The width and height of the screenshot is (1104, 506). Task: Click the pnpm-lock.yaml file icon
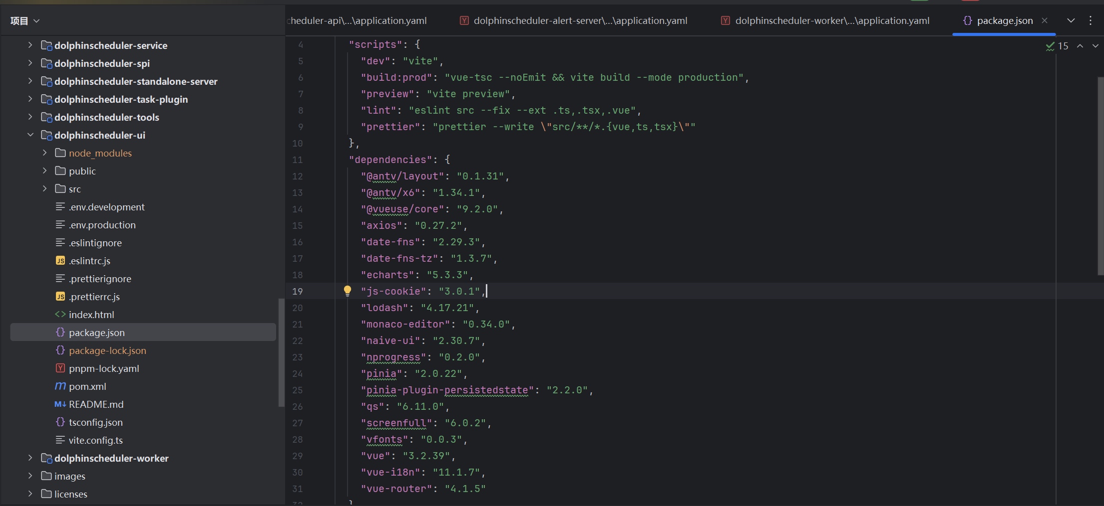click(x=60, y=368)
